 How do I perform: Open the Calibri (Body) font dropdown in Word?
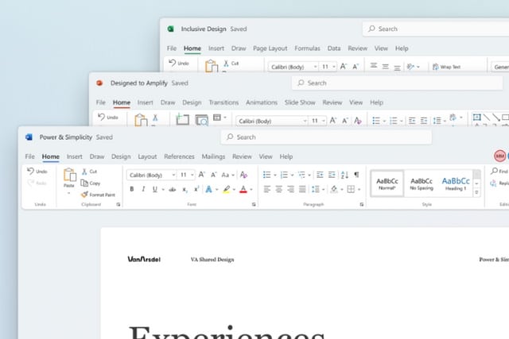coord(149,175)
